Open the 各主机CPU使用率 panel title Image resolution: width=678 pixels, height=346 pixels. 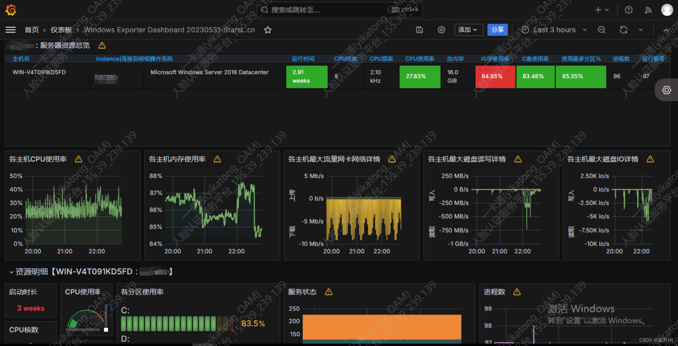pos(38,159)
